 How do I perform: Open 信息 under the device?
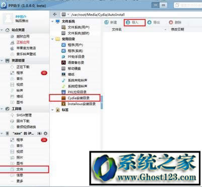point(20,175)
